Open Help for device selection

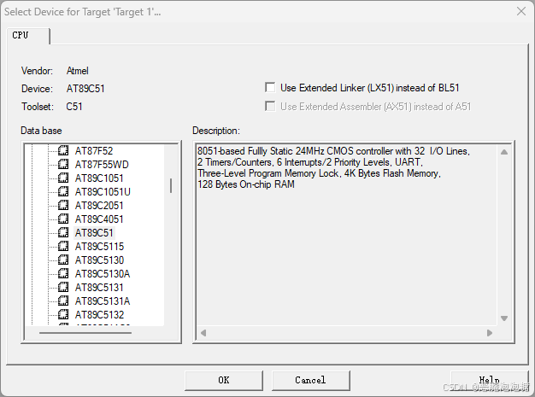point(490,380)
